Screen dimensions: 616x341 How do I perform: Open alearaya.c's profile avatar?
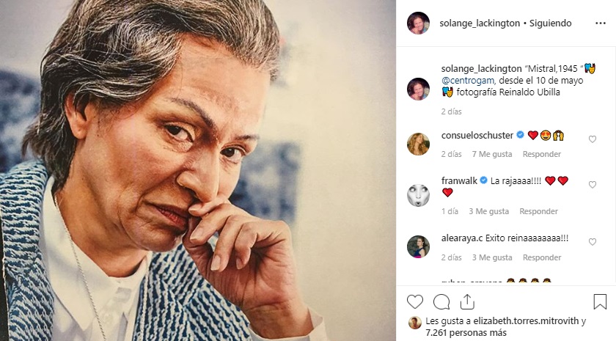pos(418,247)
